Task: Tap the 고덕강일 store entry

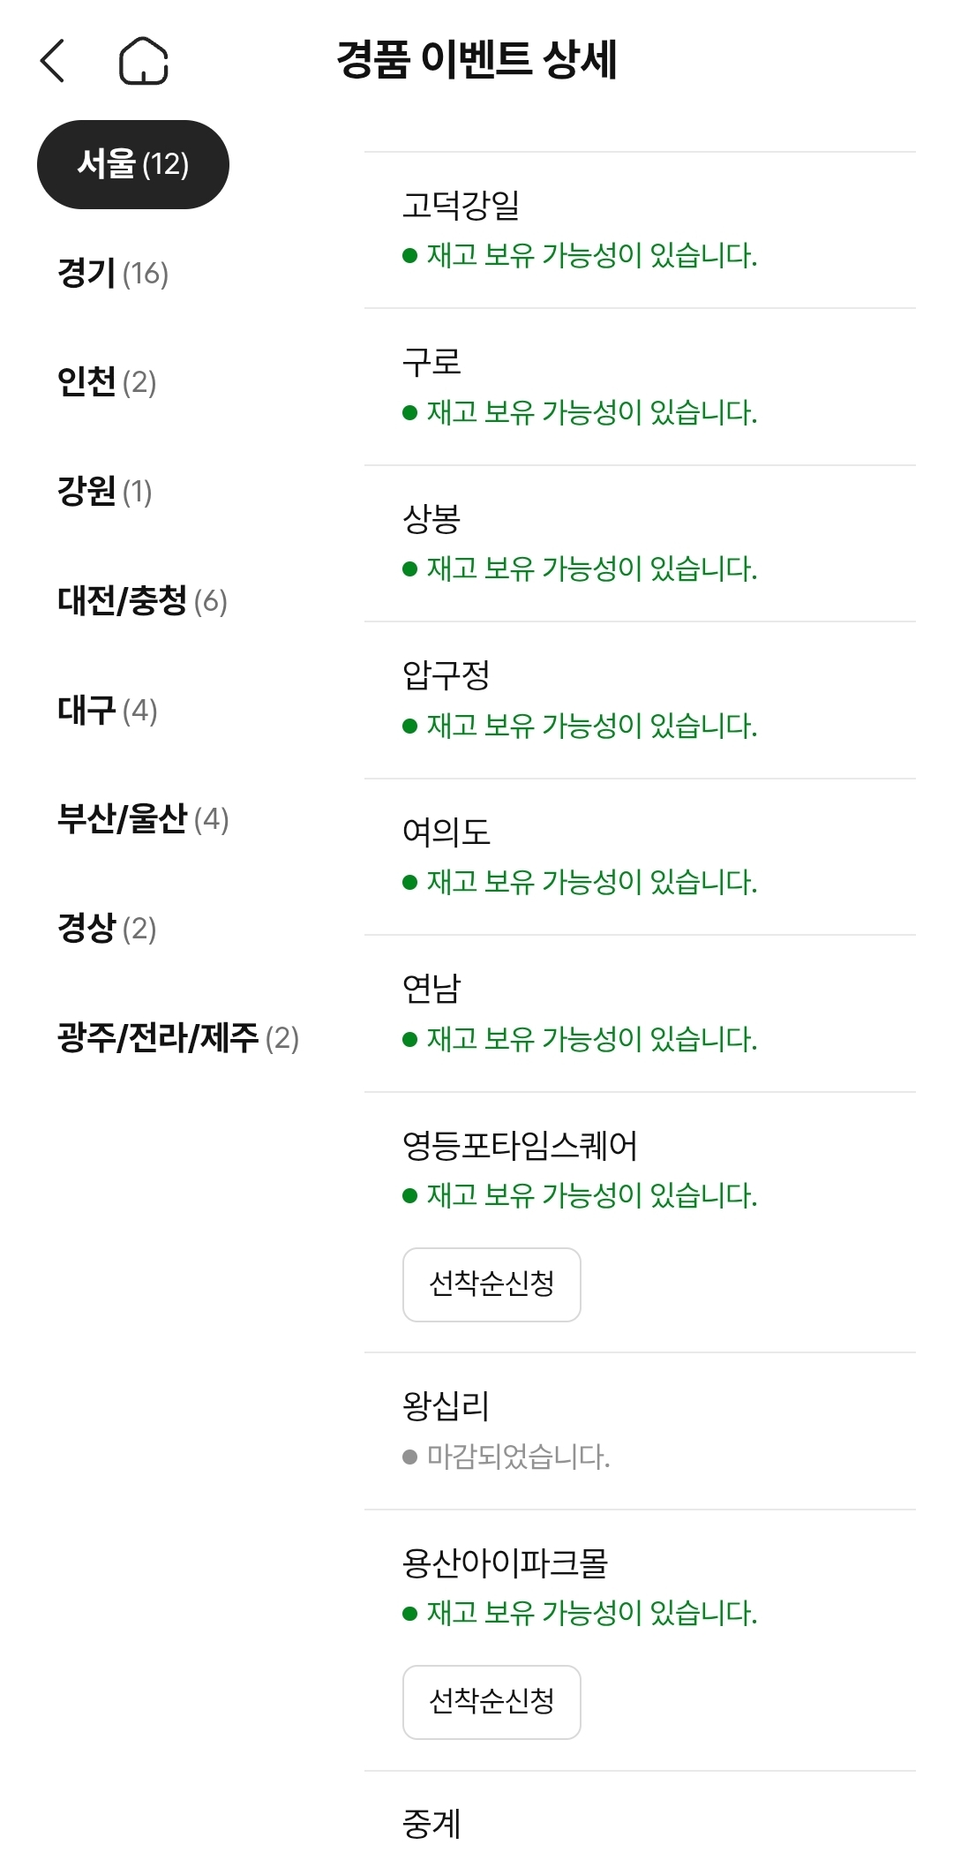Action: pyautogui.click(x=639, y=230)
